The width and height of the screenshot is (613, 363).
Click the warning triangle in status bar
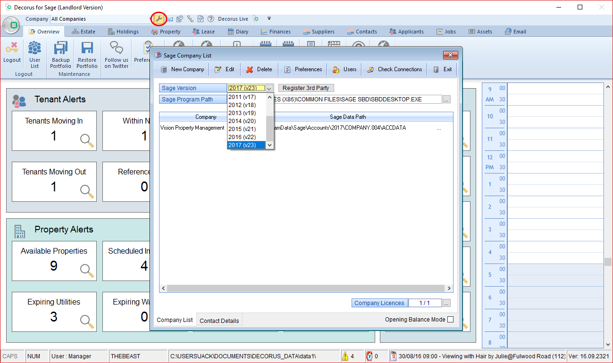pos(345,356)
